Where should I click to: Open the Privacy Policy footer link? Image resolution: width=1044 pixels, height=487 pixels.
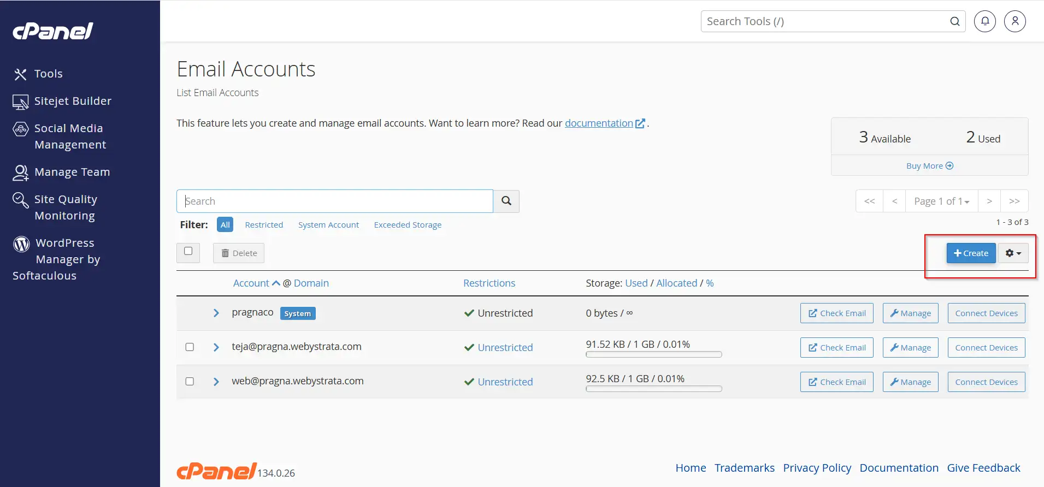pos(817,468)
